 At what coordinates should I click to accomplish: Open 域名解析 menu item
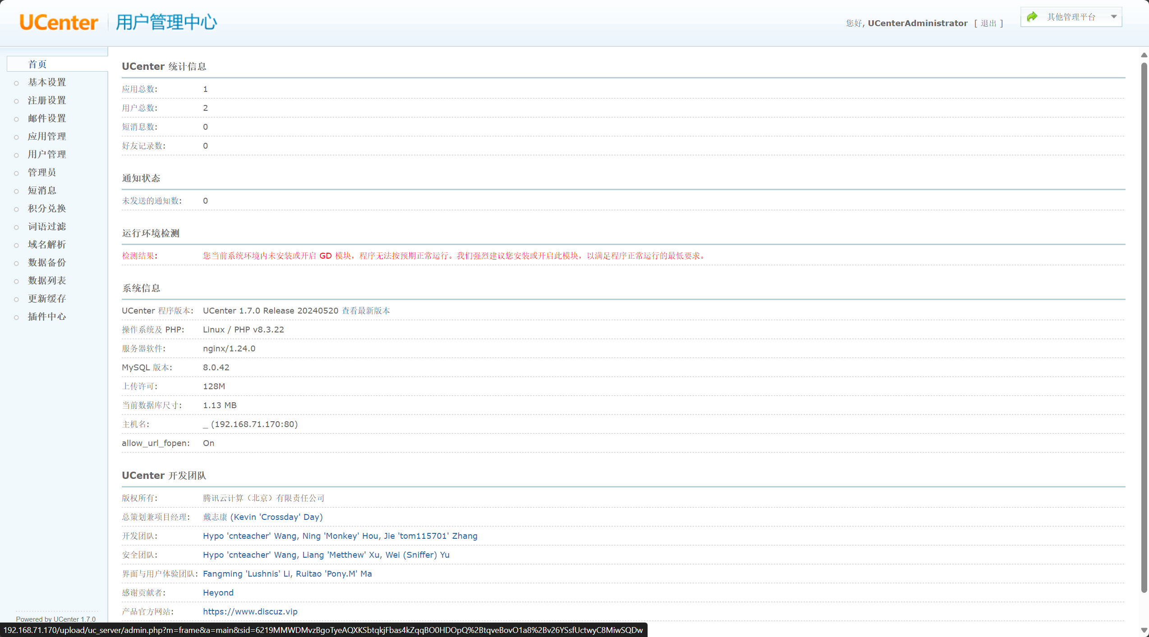[47, 245]
